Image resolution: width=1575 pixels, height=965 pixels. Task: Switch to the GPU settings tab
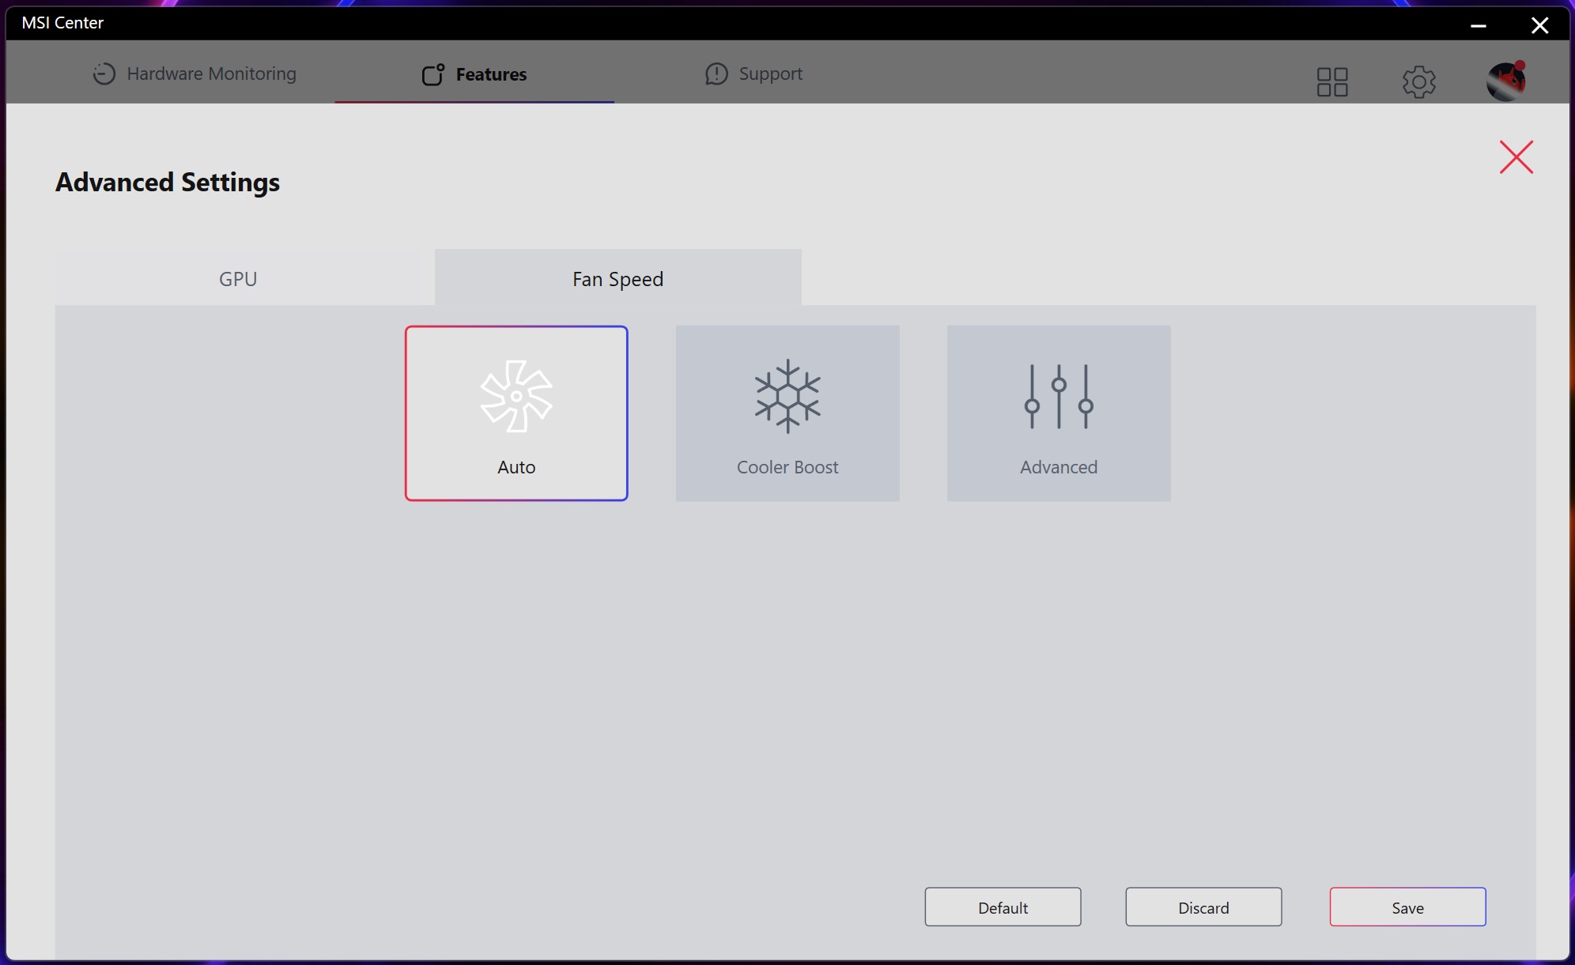pos(238,278)
